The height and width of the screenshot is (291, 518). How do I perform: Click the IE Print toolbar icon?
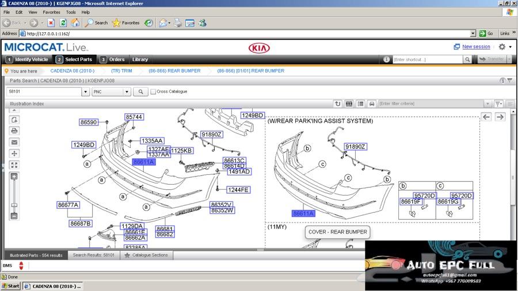(x=178, y=23)
